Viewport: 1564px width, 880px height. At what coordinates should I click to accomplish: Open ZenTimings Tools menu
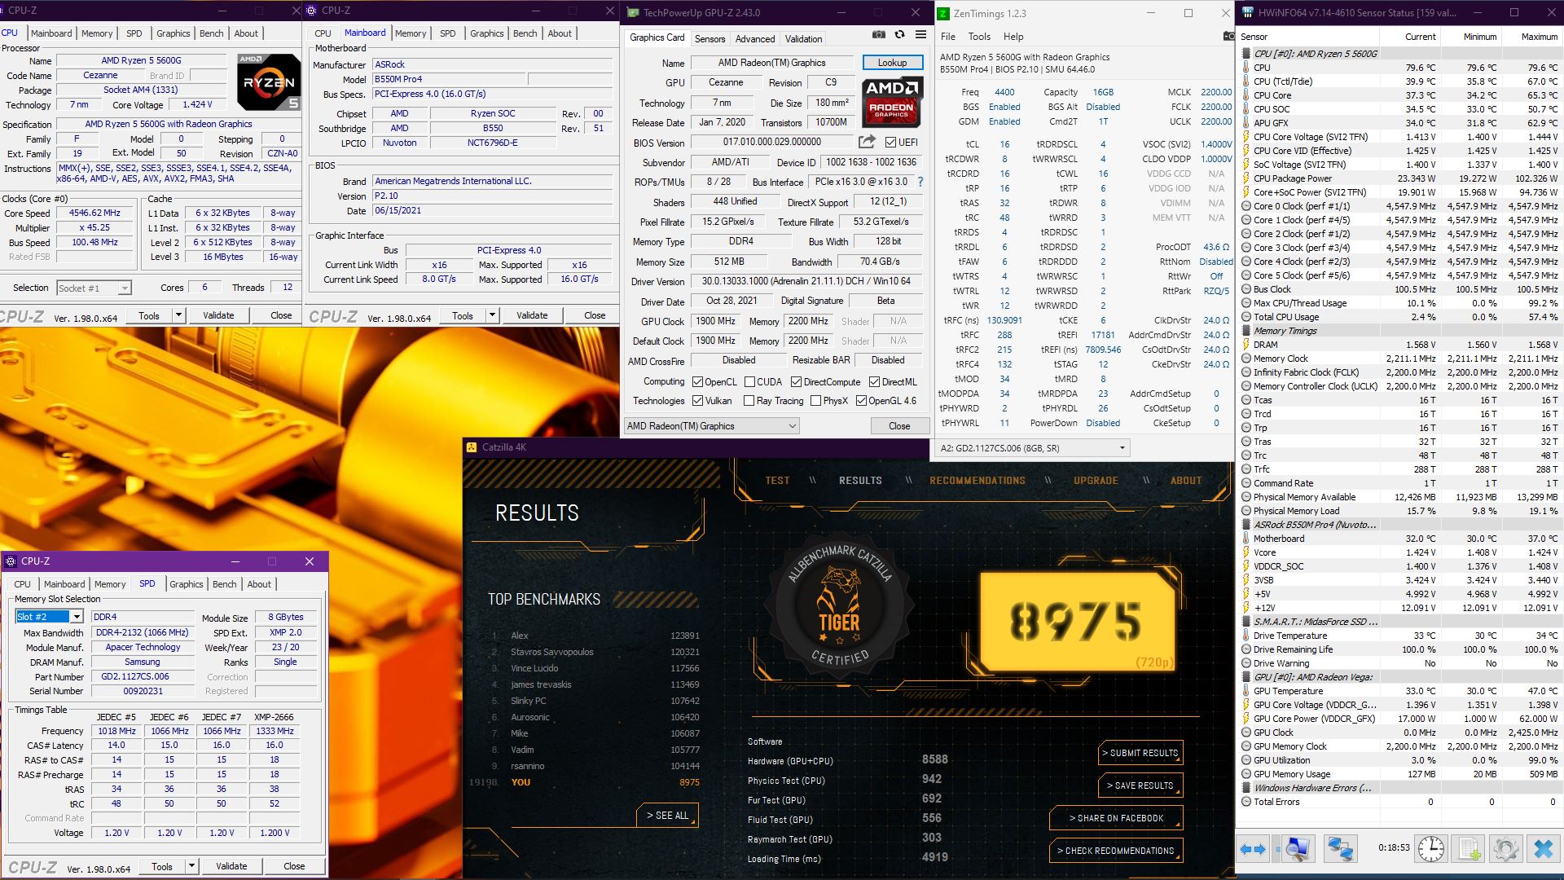(x=979, y=37)
